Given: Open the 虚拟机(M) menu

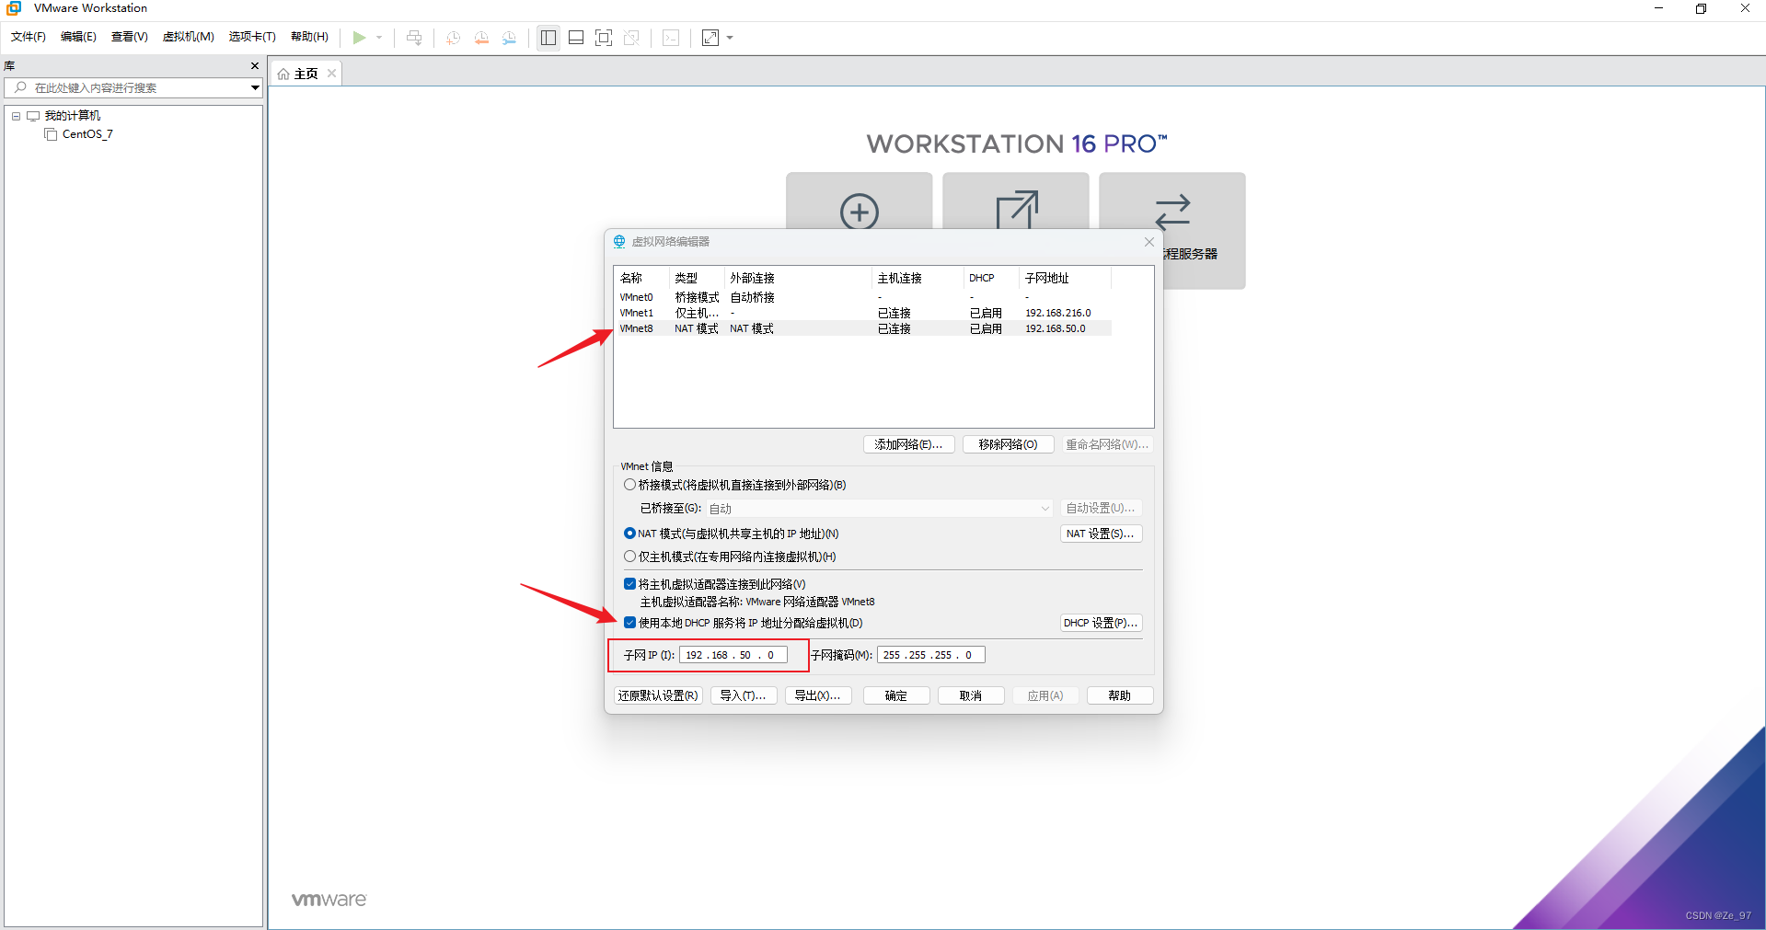Looking at the screenshot, I should coord(188,37).
